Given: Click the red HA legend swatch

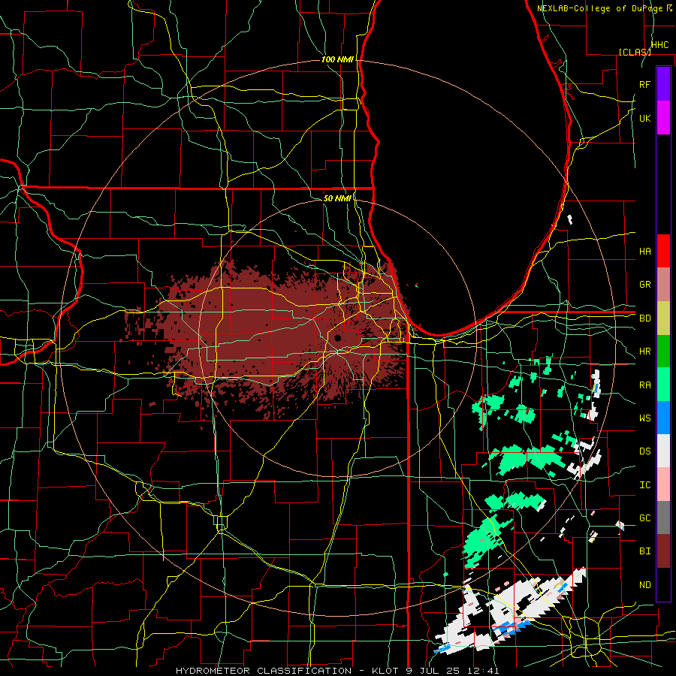Looking at the screenshot, I should coord(663,251).
